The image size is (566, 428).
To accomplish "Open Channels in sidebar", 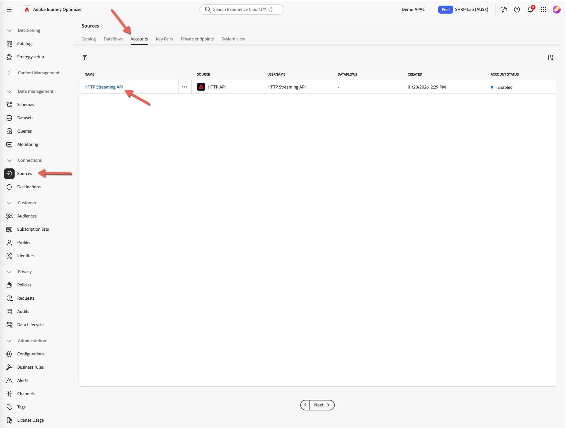I will pyautogui.click(x=26, y=394).
